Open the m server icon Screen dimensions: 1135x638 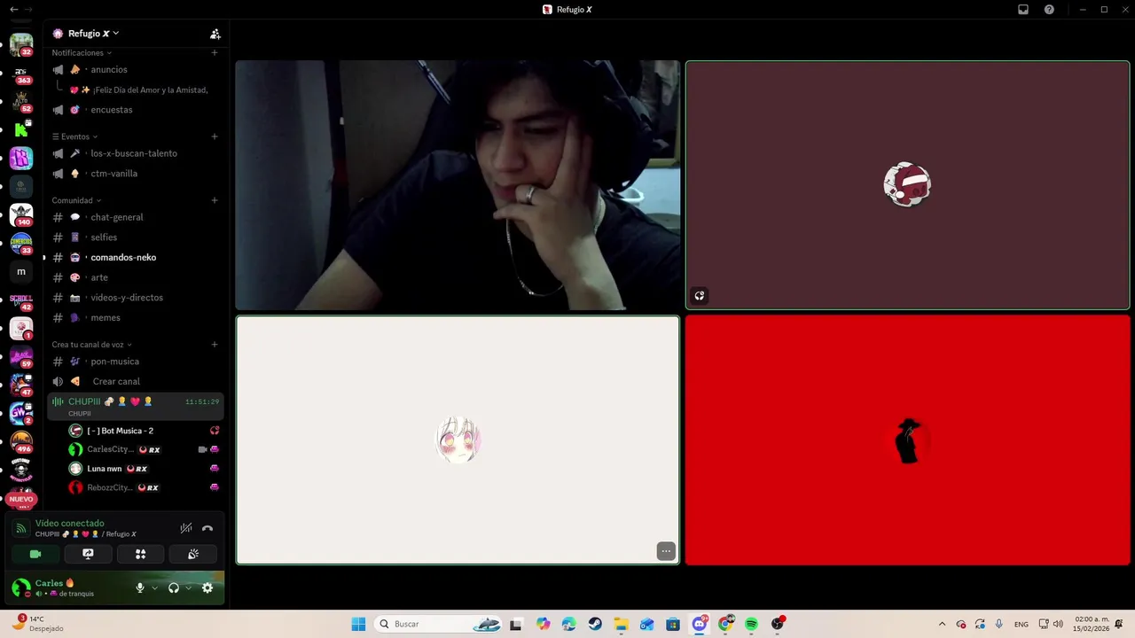pos(21,272)
